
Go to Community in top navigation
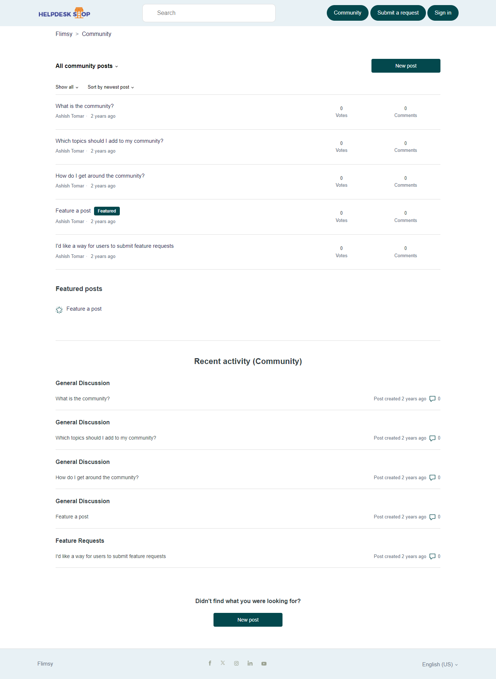point(347,13)
